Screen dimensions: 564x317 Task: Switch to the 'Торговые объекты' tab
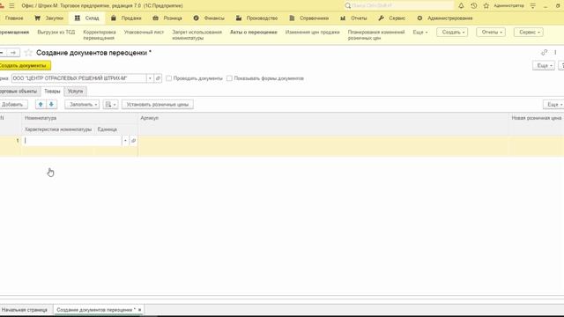19,92
